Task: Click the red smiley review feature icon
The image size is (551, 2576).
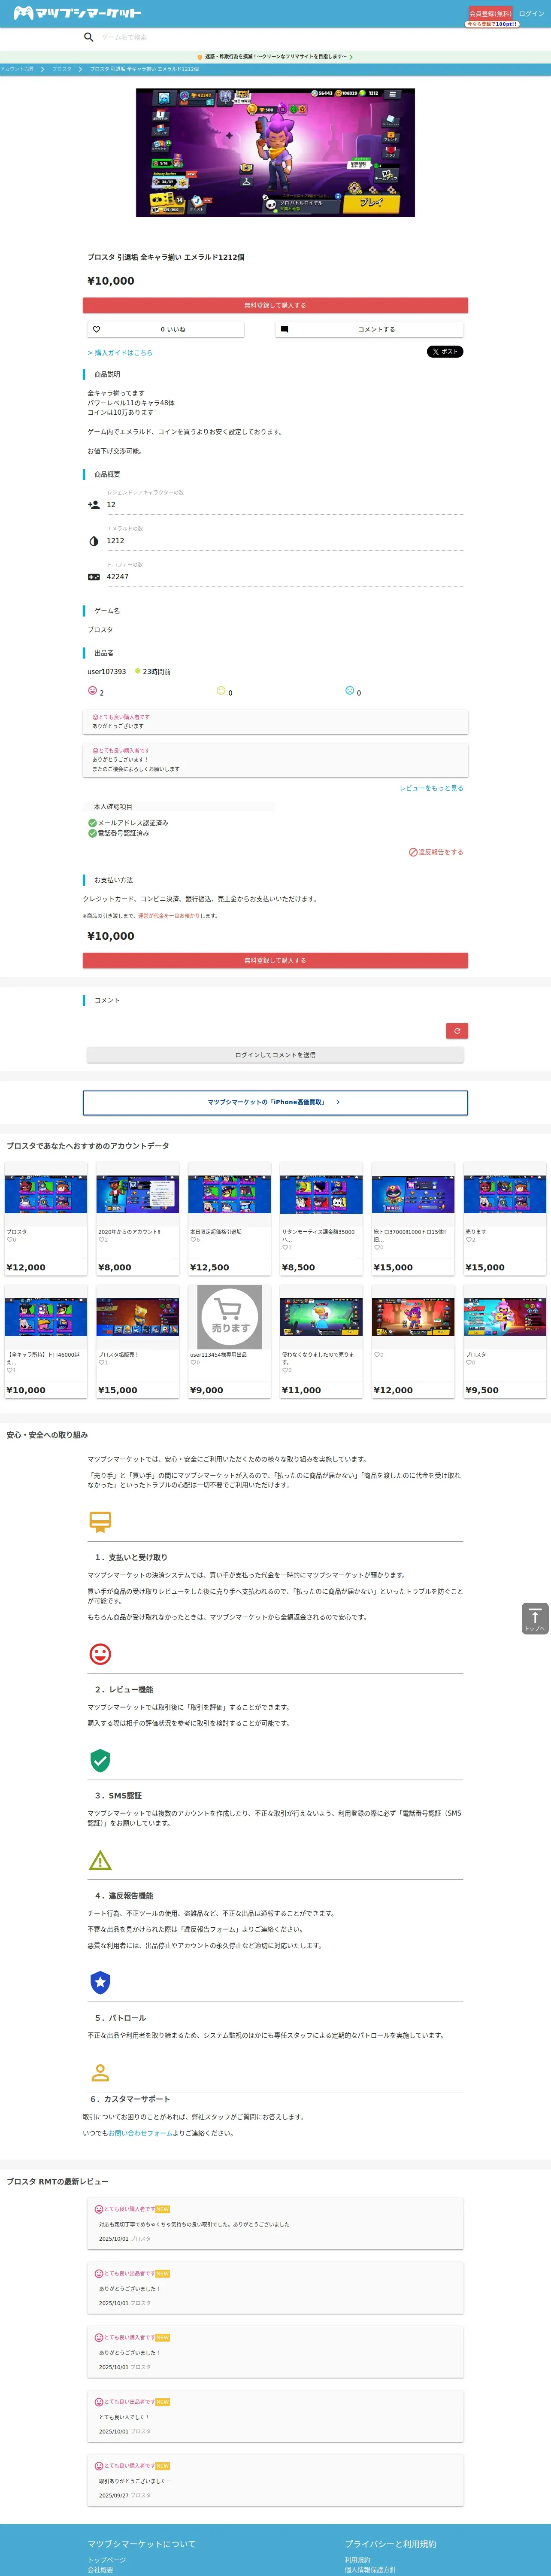Action: click(100, 1654)
